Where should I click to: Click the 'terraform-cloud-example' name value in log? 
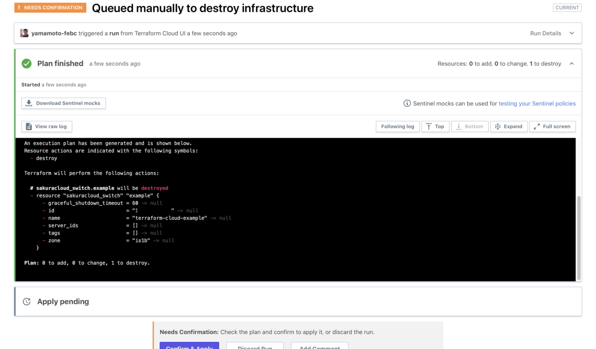pyautogui.click(x=169, y=218)
